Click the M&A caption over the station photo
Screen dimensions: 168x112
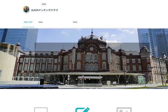89,53
